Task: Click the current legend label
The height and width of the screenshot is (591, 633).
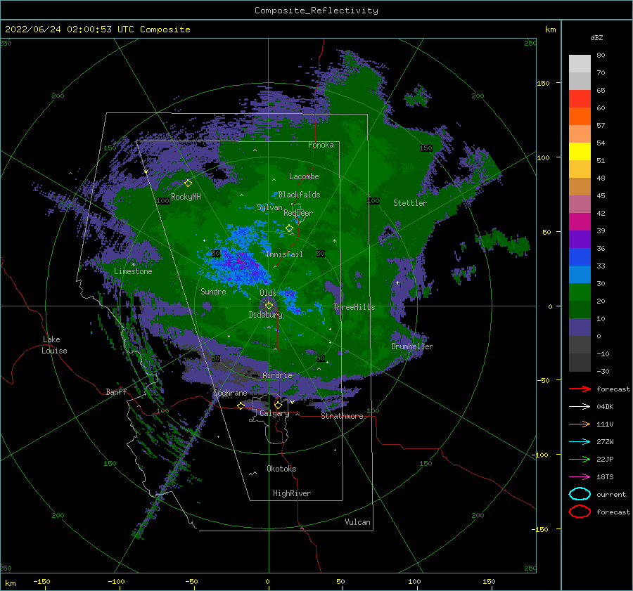Action: point(611,495)
